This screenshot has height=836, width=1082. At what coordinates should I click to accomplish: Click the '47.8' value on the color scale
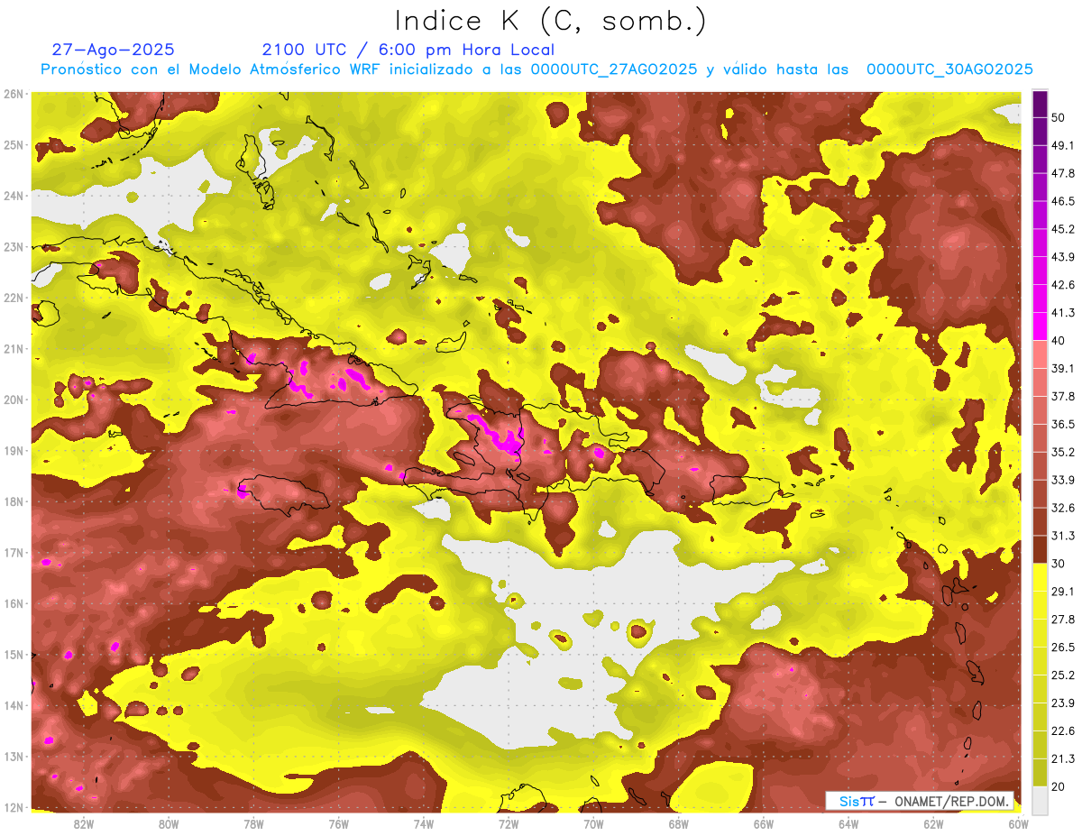(x=1063, y=173)
